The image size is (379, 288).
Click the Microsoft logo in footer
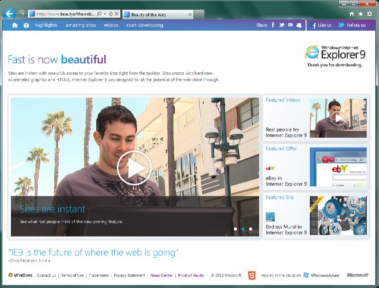click(x=358, y=275)
